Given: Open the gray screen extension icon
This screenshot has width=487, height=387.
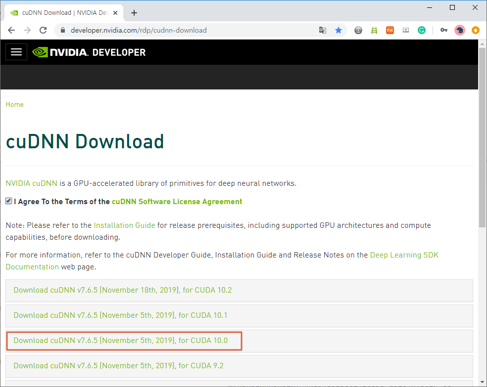Looking at the screenshot, I should point(406,30).
